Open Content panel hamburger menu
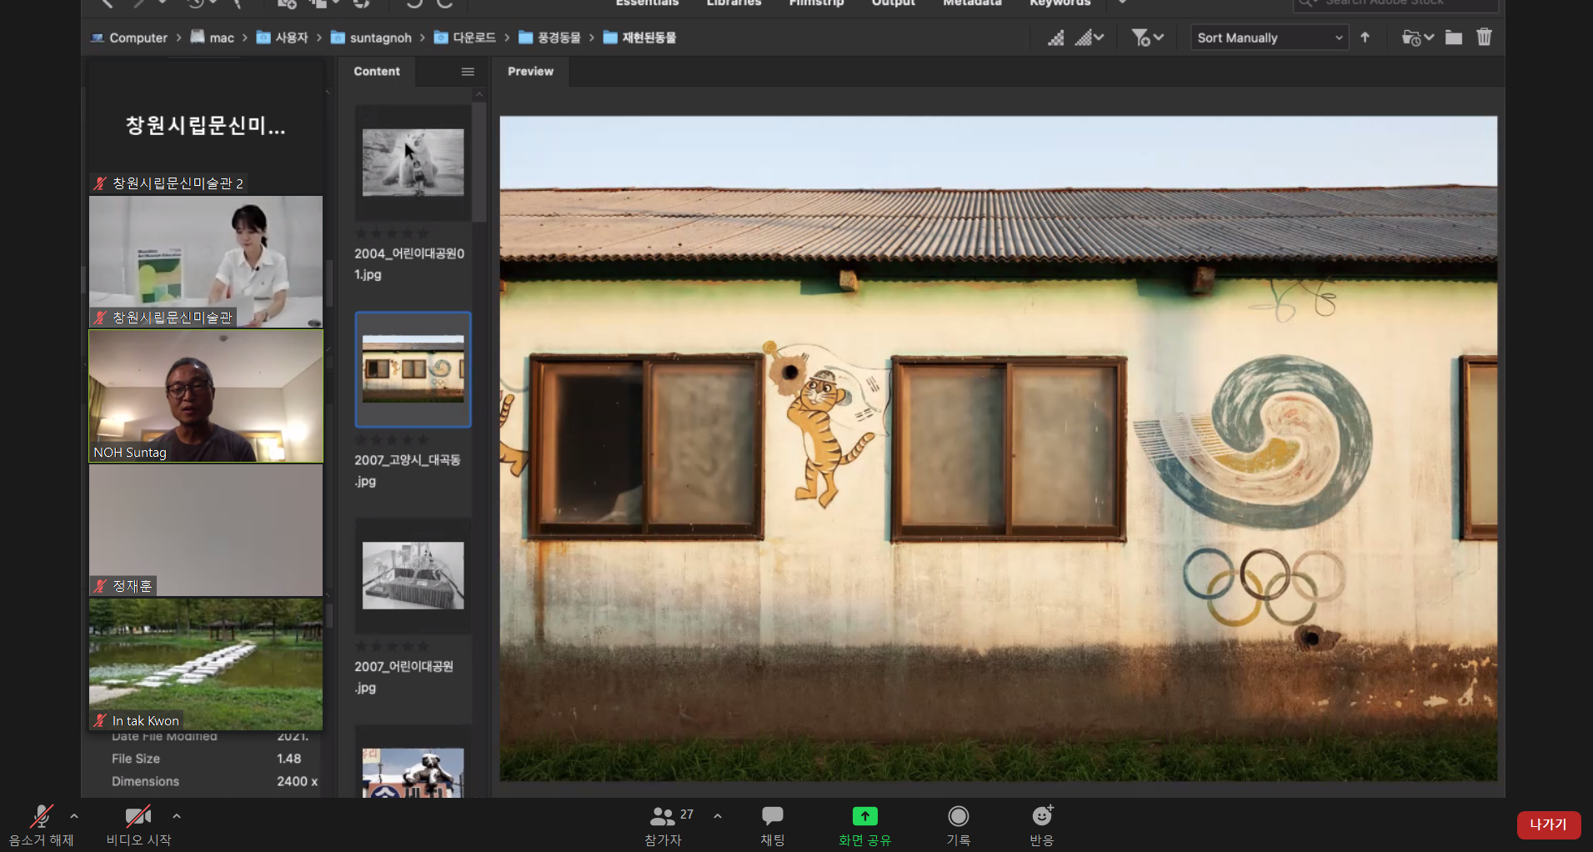The height and width of the screenshot is (852, 1593). 468,72
